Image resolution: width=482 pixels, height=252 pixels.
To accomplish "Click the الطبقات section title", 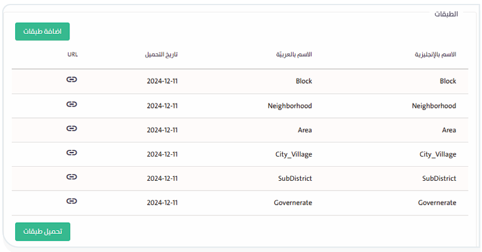I will coord(446,14).
